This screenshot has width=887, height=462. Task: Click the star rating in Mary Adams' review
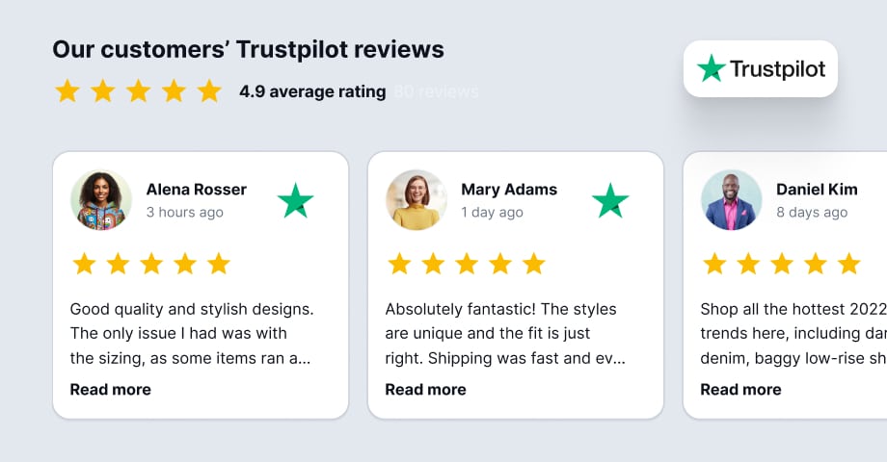[467, 263]
